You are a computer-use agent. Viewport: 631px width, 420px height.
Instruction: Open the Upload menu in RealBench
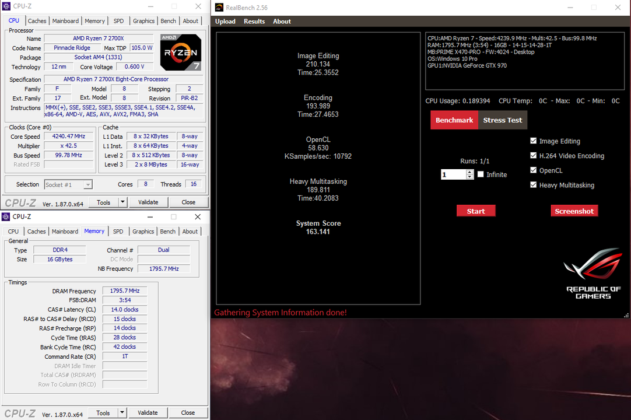click(x=225, y=22)
